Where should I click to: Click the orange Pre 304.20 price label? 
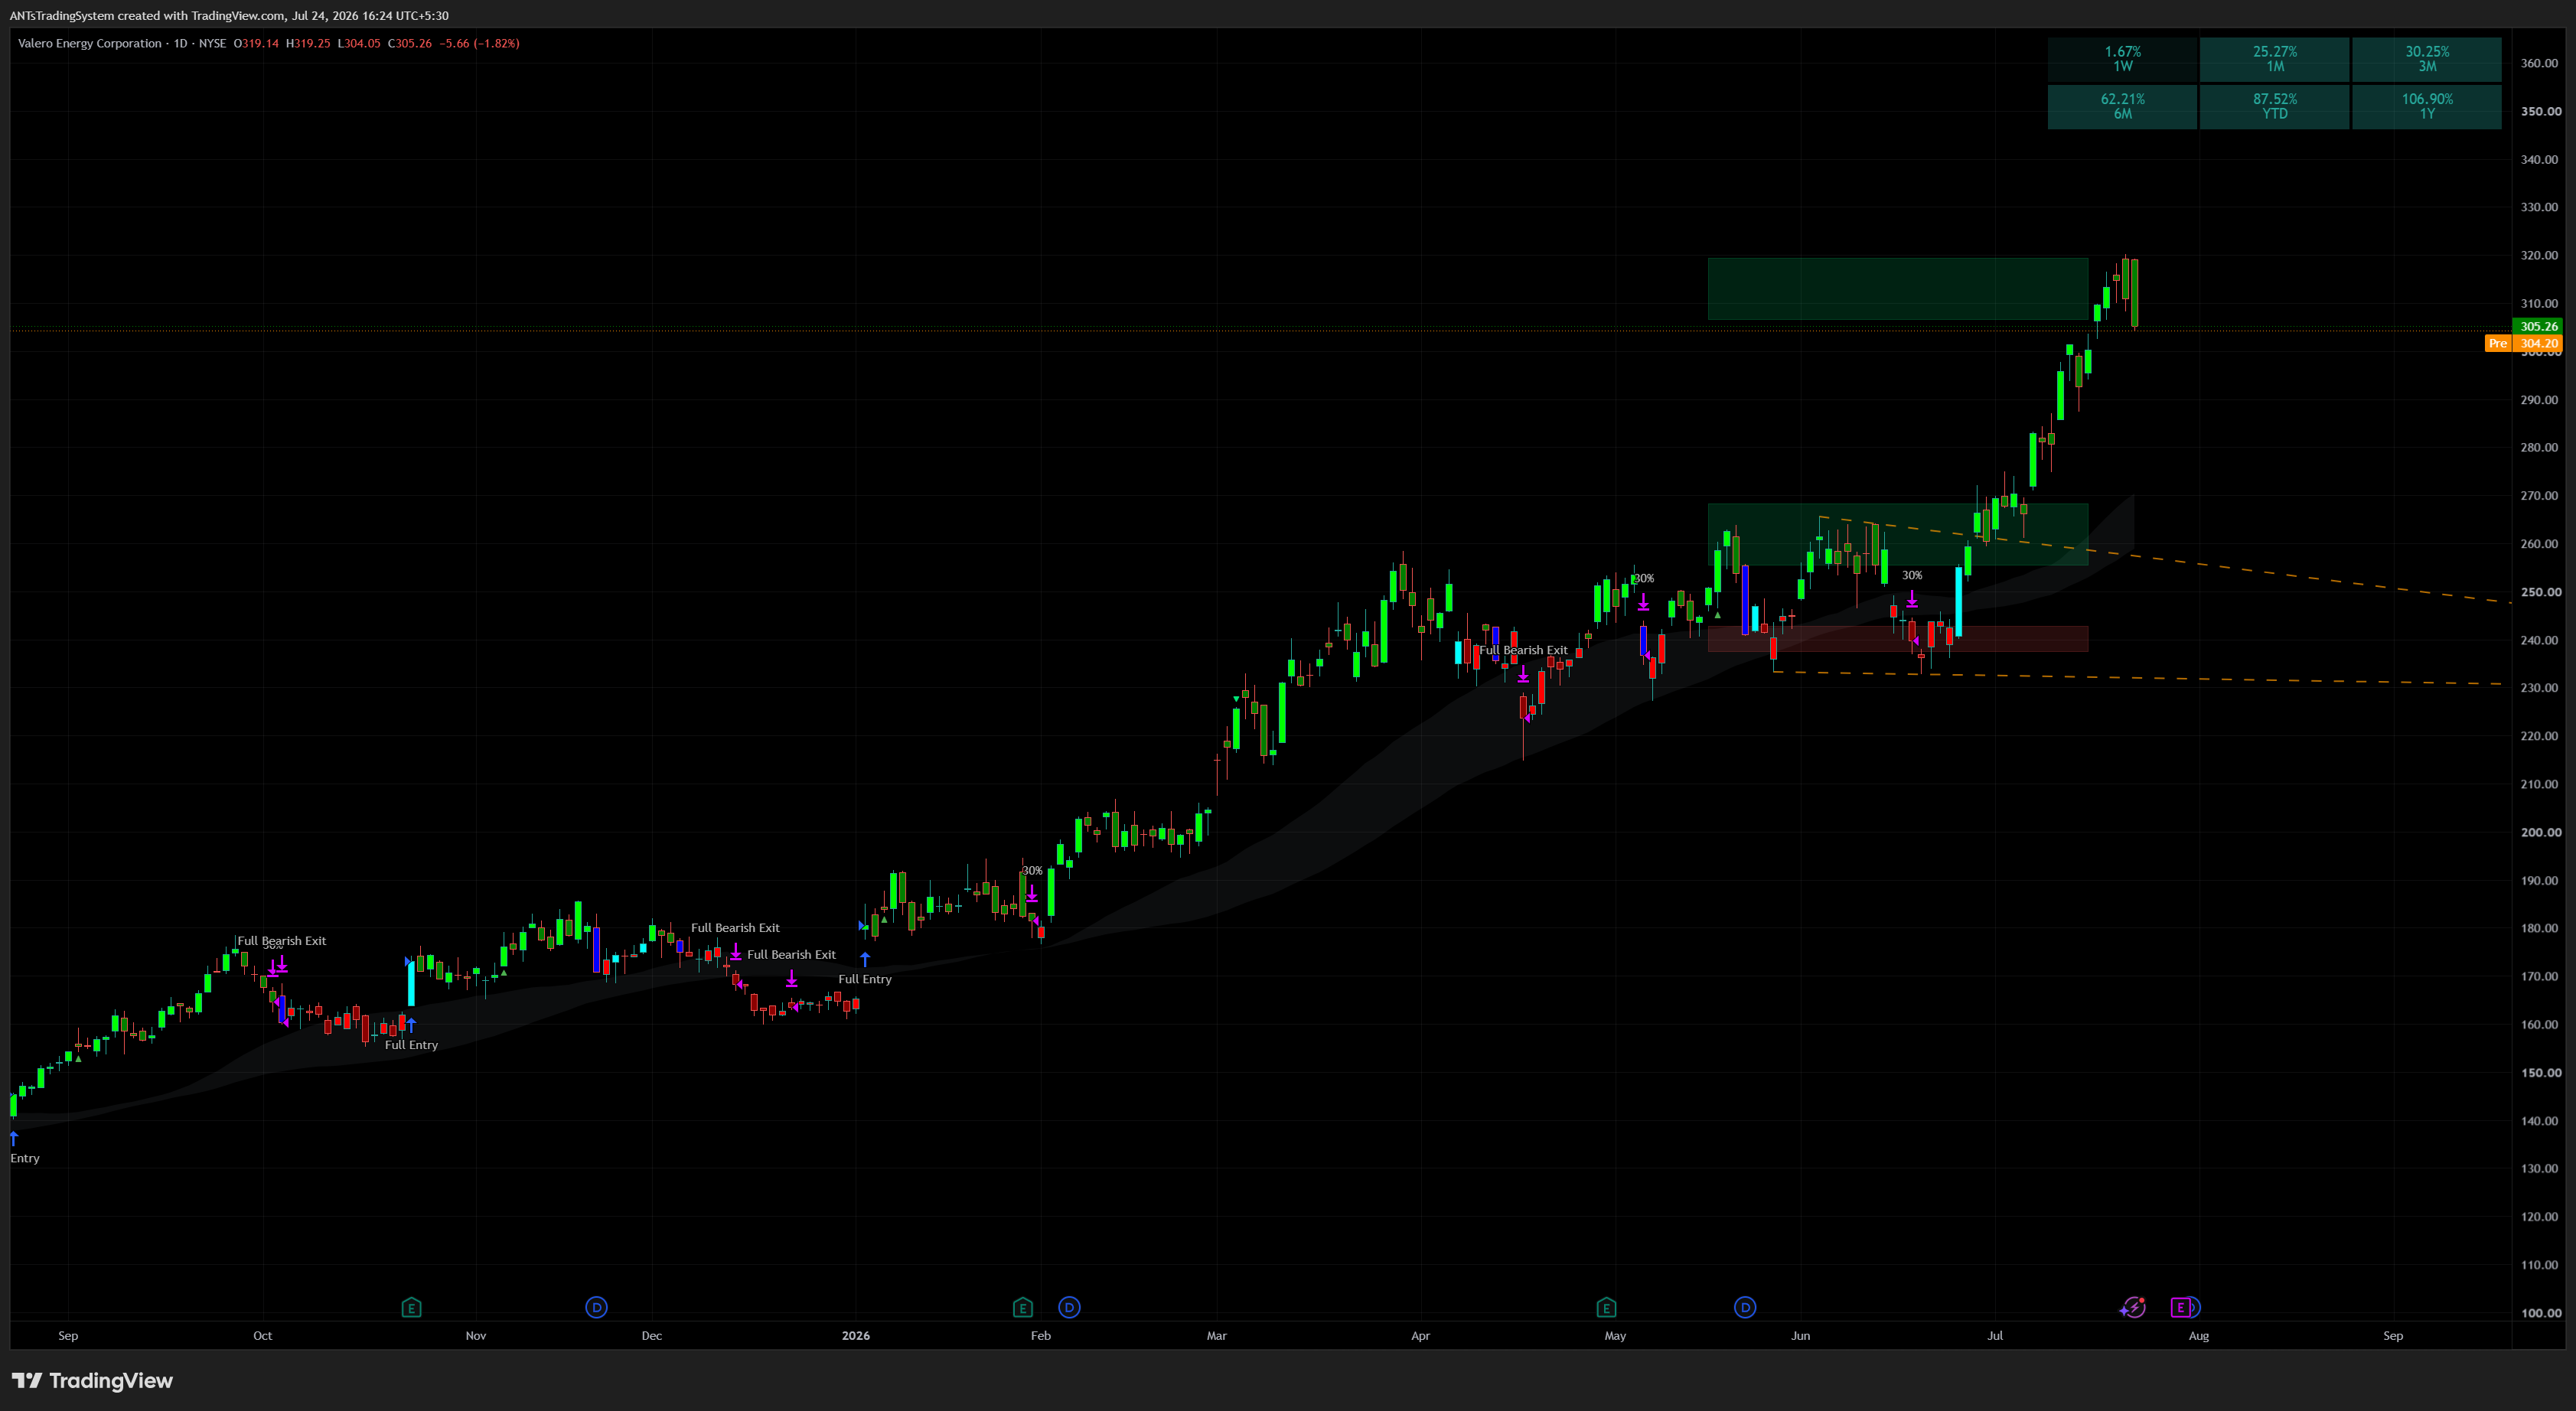2524,343
